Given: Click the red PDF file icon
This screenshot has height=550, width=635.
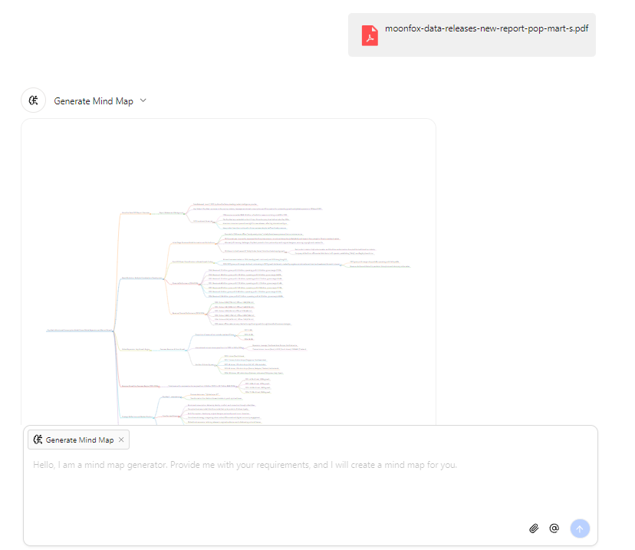Looking at the screenshot, I should 370,35.
